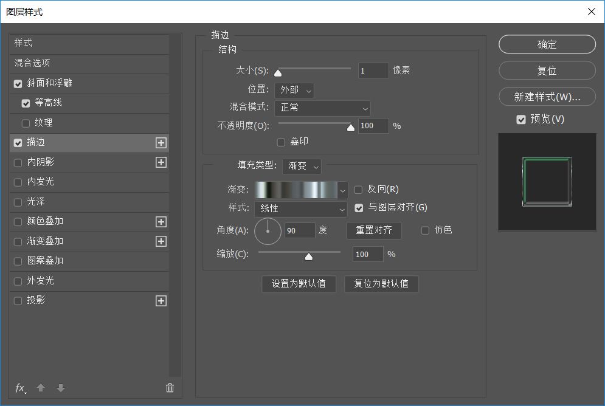Toggle the 反向 gradient checkbox
The width and height of the screenshot is (605, 406).
(x=358, y=190)
